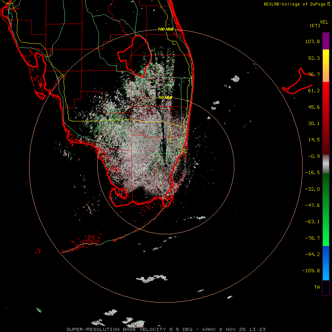The width and height of the screenshot is (332, 332).
Task: Click the 50 NMI range ring label
Action: (166, 97)
